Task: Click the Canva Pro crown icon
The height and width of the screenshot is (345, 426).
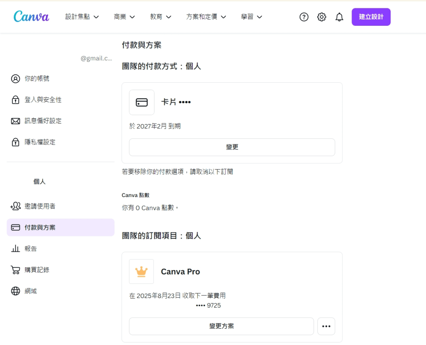Action: tap(141, 271)
